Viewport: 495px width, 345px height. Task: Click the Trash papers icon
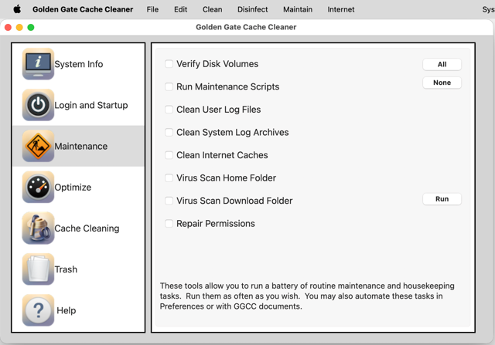coord(38,269)
